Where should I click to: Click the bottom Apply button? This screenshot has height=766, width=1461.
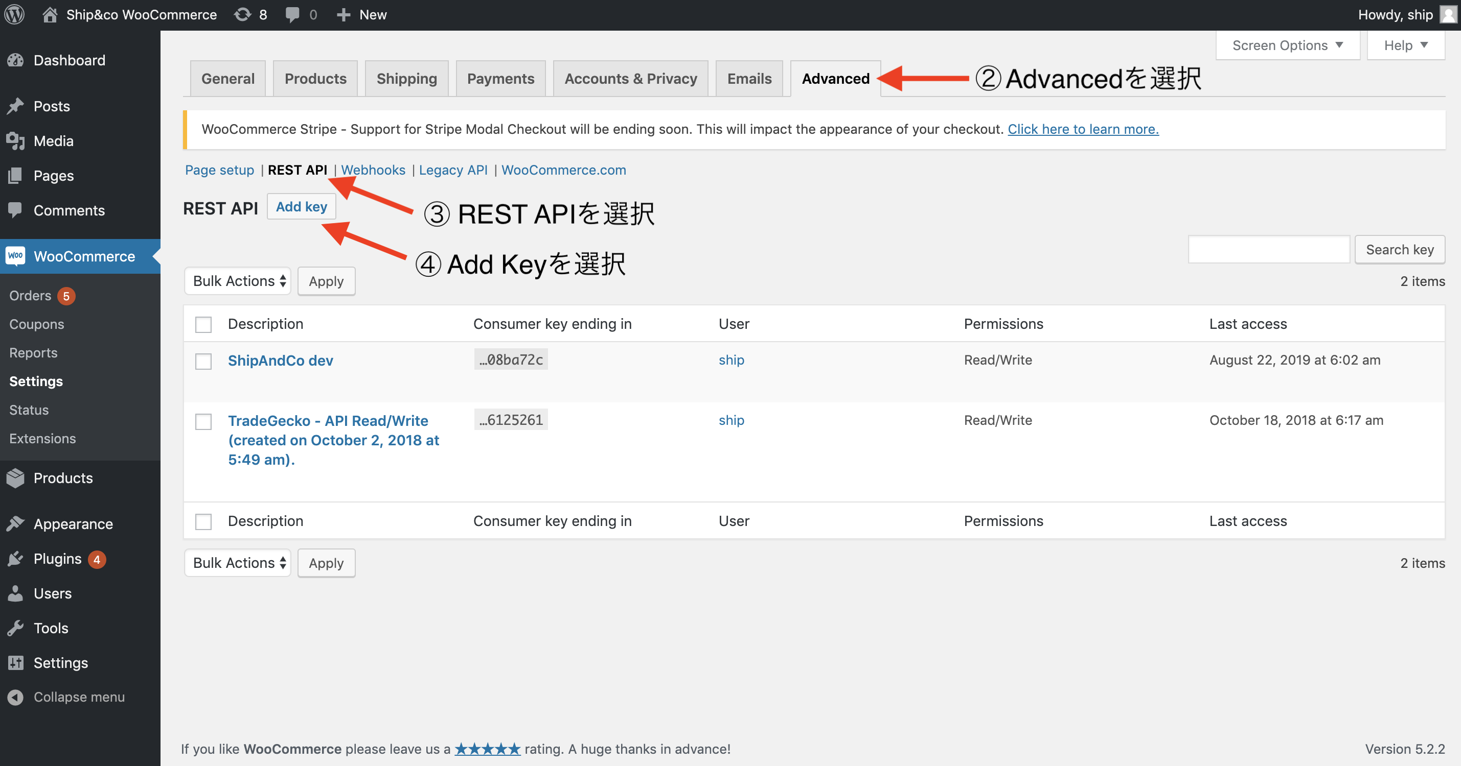click(326, 563)
